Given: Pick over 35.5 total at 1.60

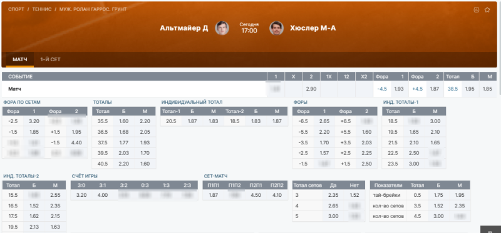Looking at the screenshot, I should (x=123, y=121).
